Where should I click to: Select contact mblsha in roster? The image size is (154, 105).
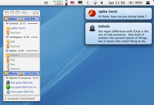tap(23, 69)
